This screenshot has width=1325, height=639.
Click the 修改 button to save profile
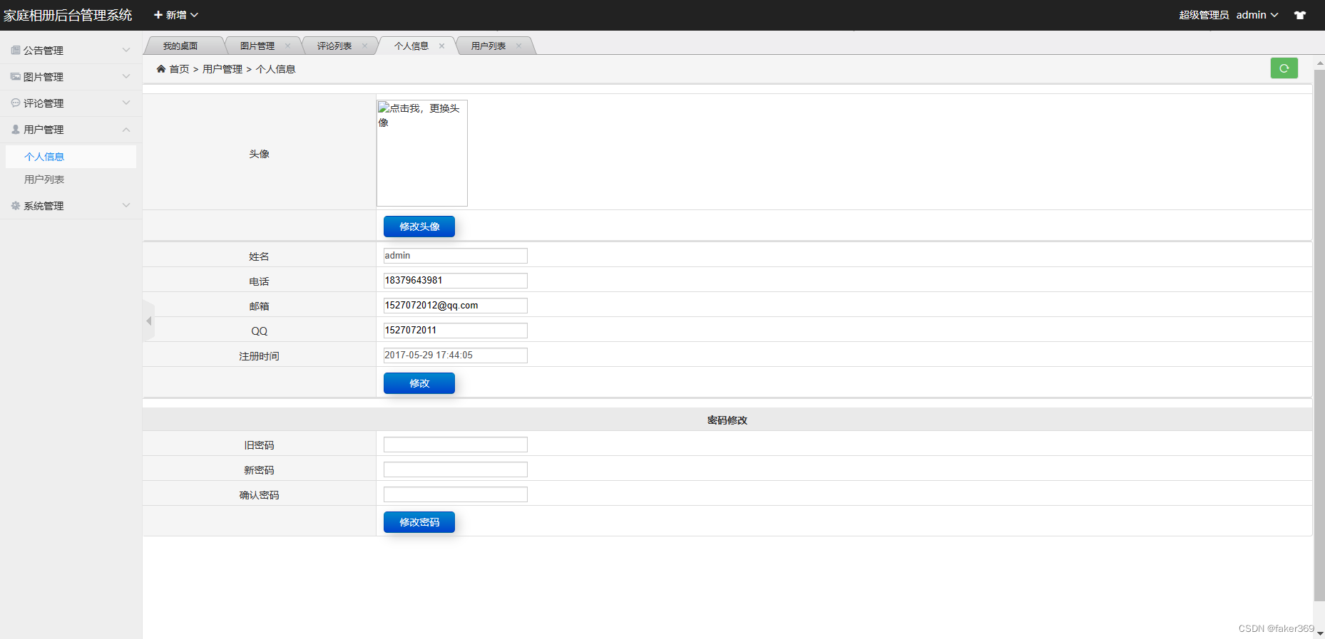pos(419,383)
